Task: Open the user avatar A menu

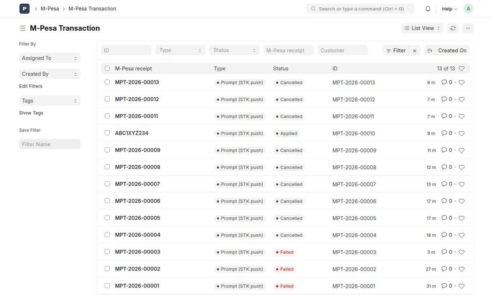Action: 468,9
